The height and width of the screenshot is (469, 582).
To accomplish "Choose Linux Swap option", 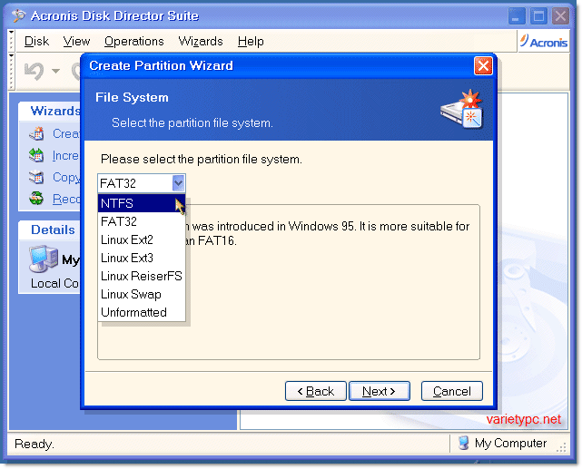I will [x=142, y=295].
